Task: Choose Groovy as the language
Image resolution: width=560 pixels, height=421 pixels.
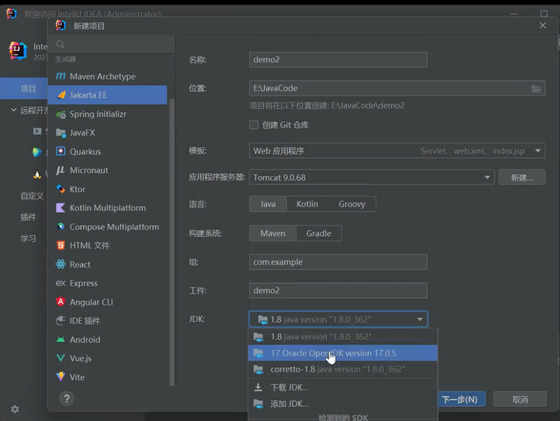Action: [352, 204]
